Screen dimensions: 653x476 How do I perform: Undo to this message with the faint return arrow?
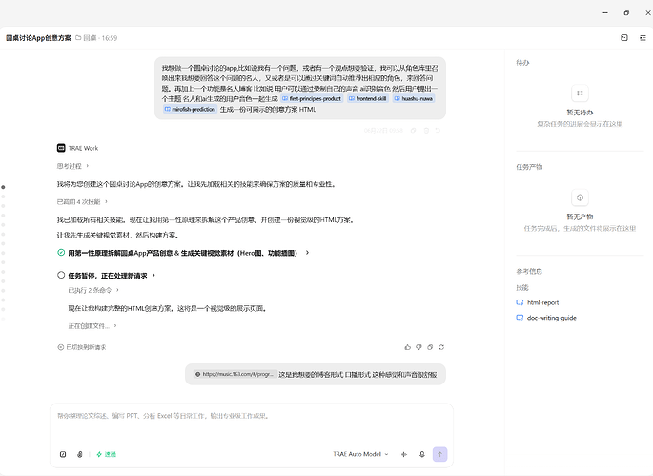tap(438, 131)
